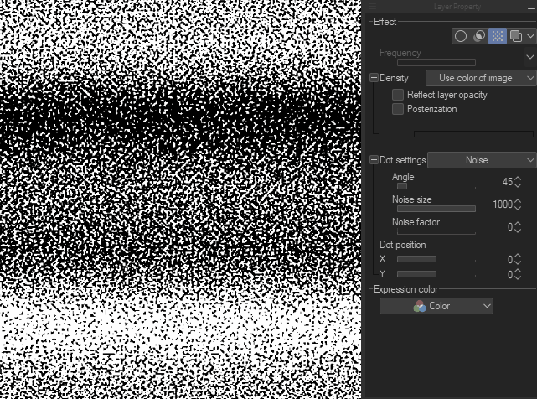Click the Density posterization slider bar
Image resolution: width=537 pixels, height=399 pixels.
point(473,134)
